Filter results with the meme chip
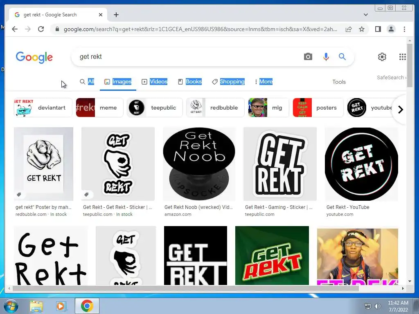The height and width of the screenshot is (314, 419). coord(99,108)
